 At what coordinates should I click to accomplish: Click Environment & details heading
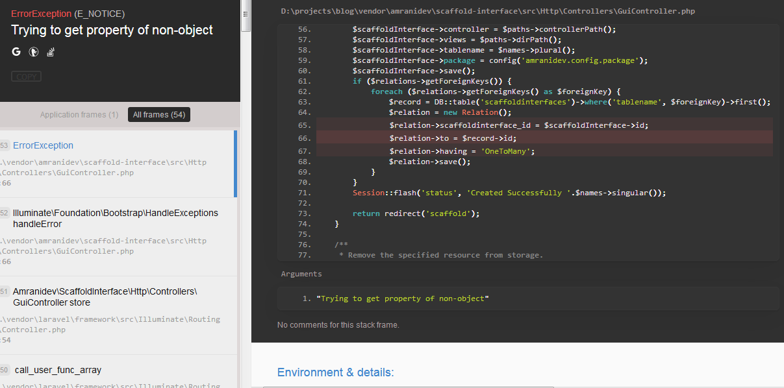pyautogui.click(x=336, y=372)
